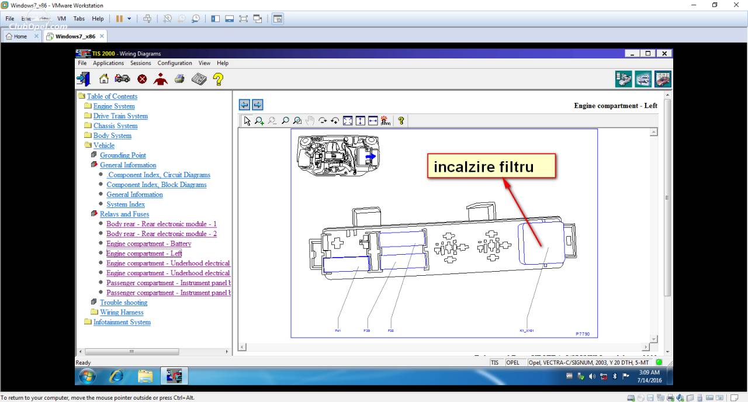748x402 pixels.
Task: Fit diagram to whole window
Action: point(348,121)
